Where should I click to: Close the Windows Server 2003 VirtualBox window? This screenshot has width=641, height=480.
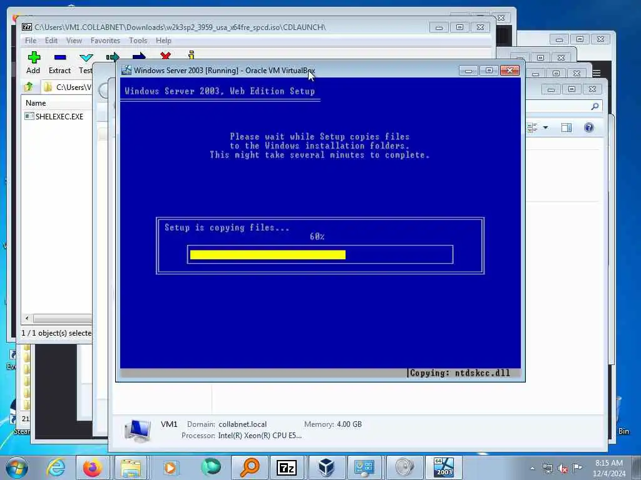pyautogui.click(x=510, y=71)
